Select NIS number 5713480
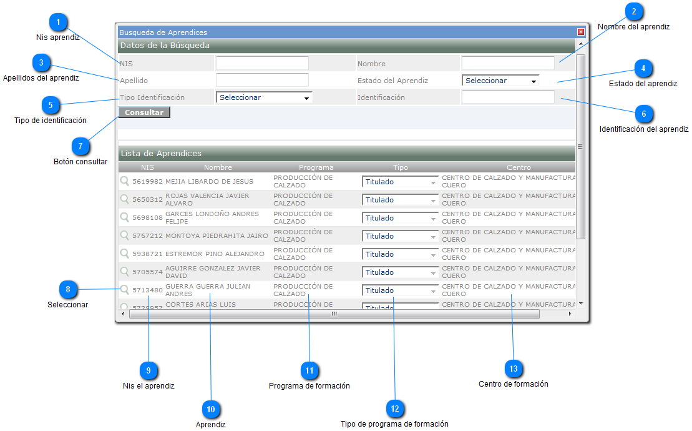 (x=147, y=290)
